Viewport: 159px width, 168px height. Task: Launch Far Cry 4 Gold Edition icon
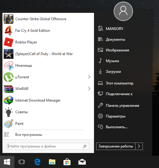point(9,31)
